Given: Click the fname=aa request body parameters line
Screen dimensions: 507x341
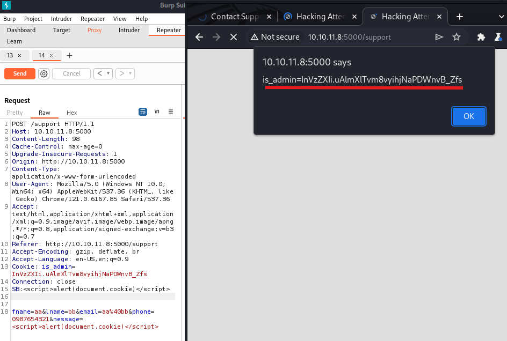Looking at the screenshot, I should tap(85, 319).
